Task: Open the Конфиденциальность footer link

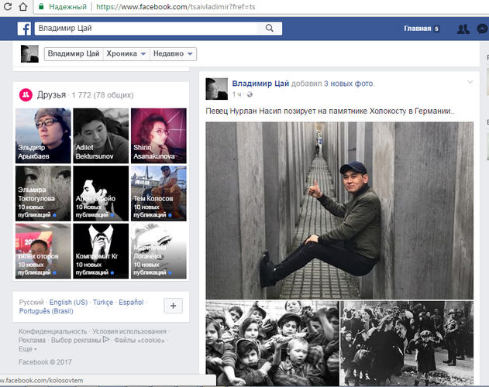Action: [52, 331]
